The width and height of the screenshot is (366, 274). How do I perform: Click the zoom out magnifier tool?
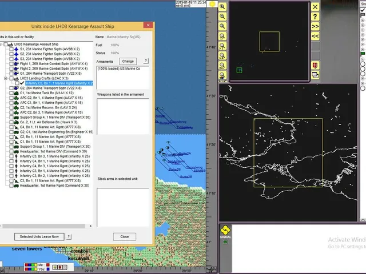222,17
